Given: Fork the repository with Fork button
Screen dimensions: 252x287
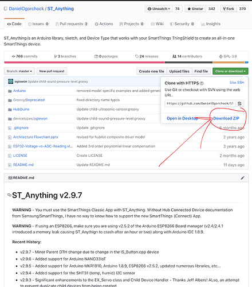Looking at the screenshot, I should [x=229, y=9].
